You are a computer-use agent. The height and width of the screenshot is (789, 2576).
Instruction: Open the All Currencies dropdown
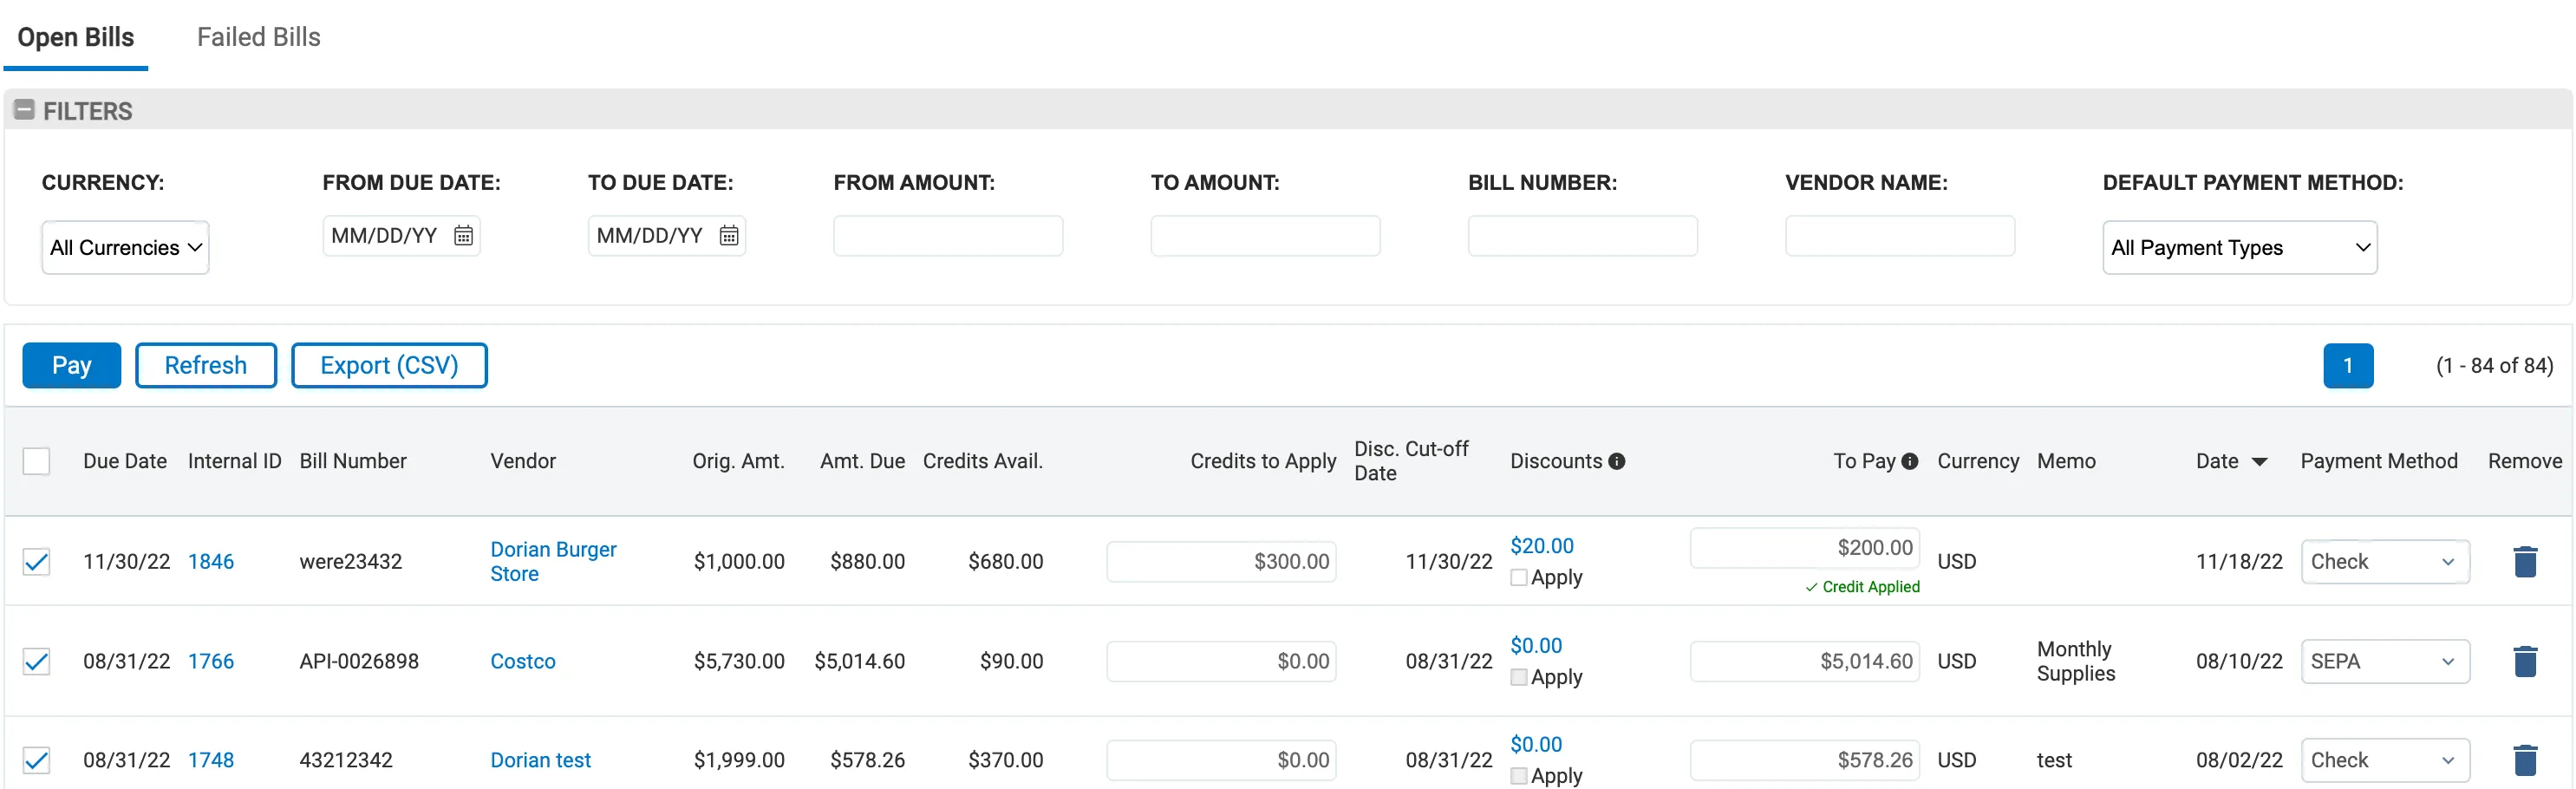[125, 247]
